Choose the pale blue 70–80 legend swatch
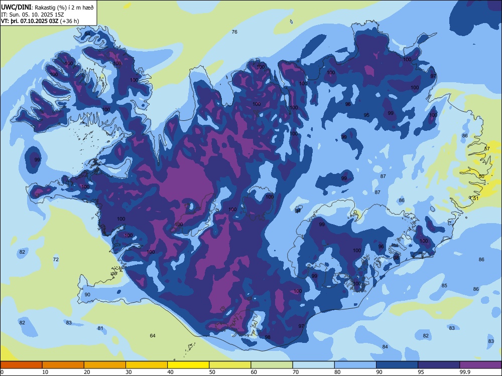The image size is (502, 376). (313, 365)
